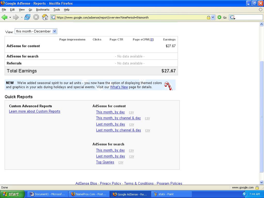Click the Forward navigation arrow
The width and height of the screenshot is (264, 198).
coord(16,17)
